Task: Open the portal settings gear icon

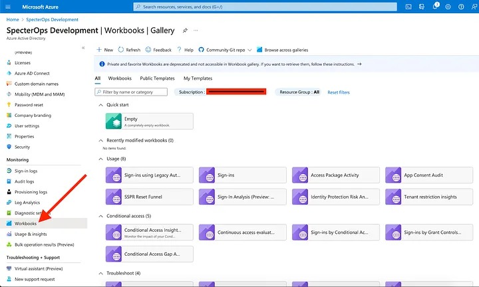Action: pos(448,7)
